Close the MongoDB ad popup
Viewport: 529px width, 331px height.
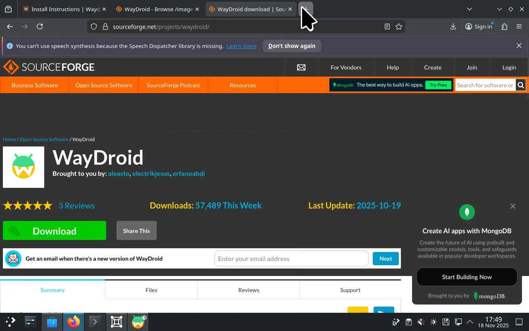pyautogui.click(x=513, y=206)
